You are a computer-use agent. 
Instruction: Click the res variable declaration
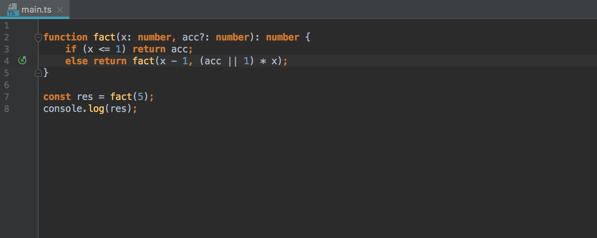click(85, 97)
